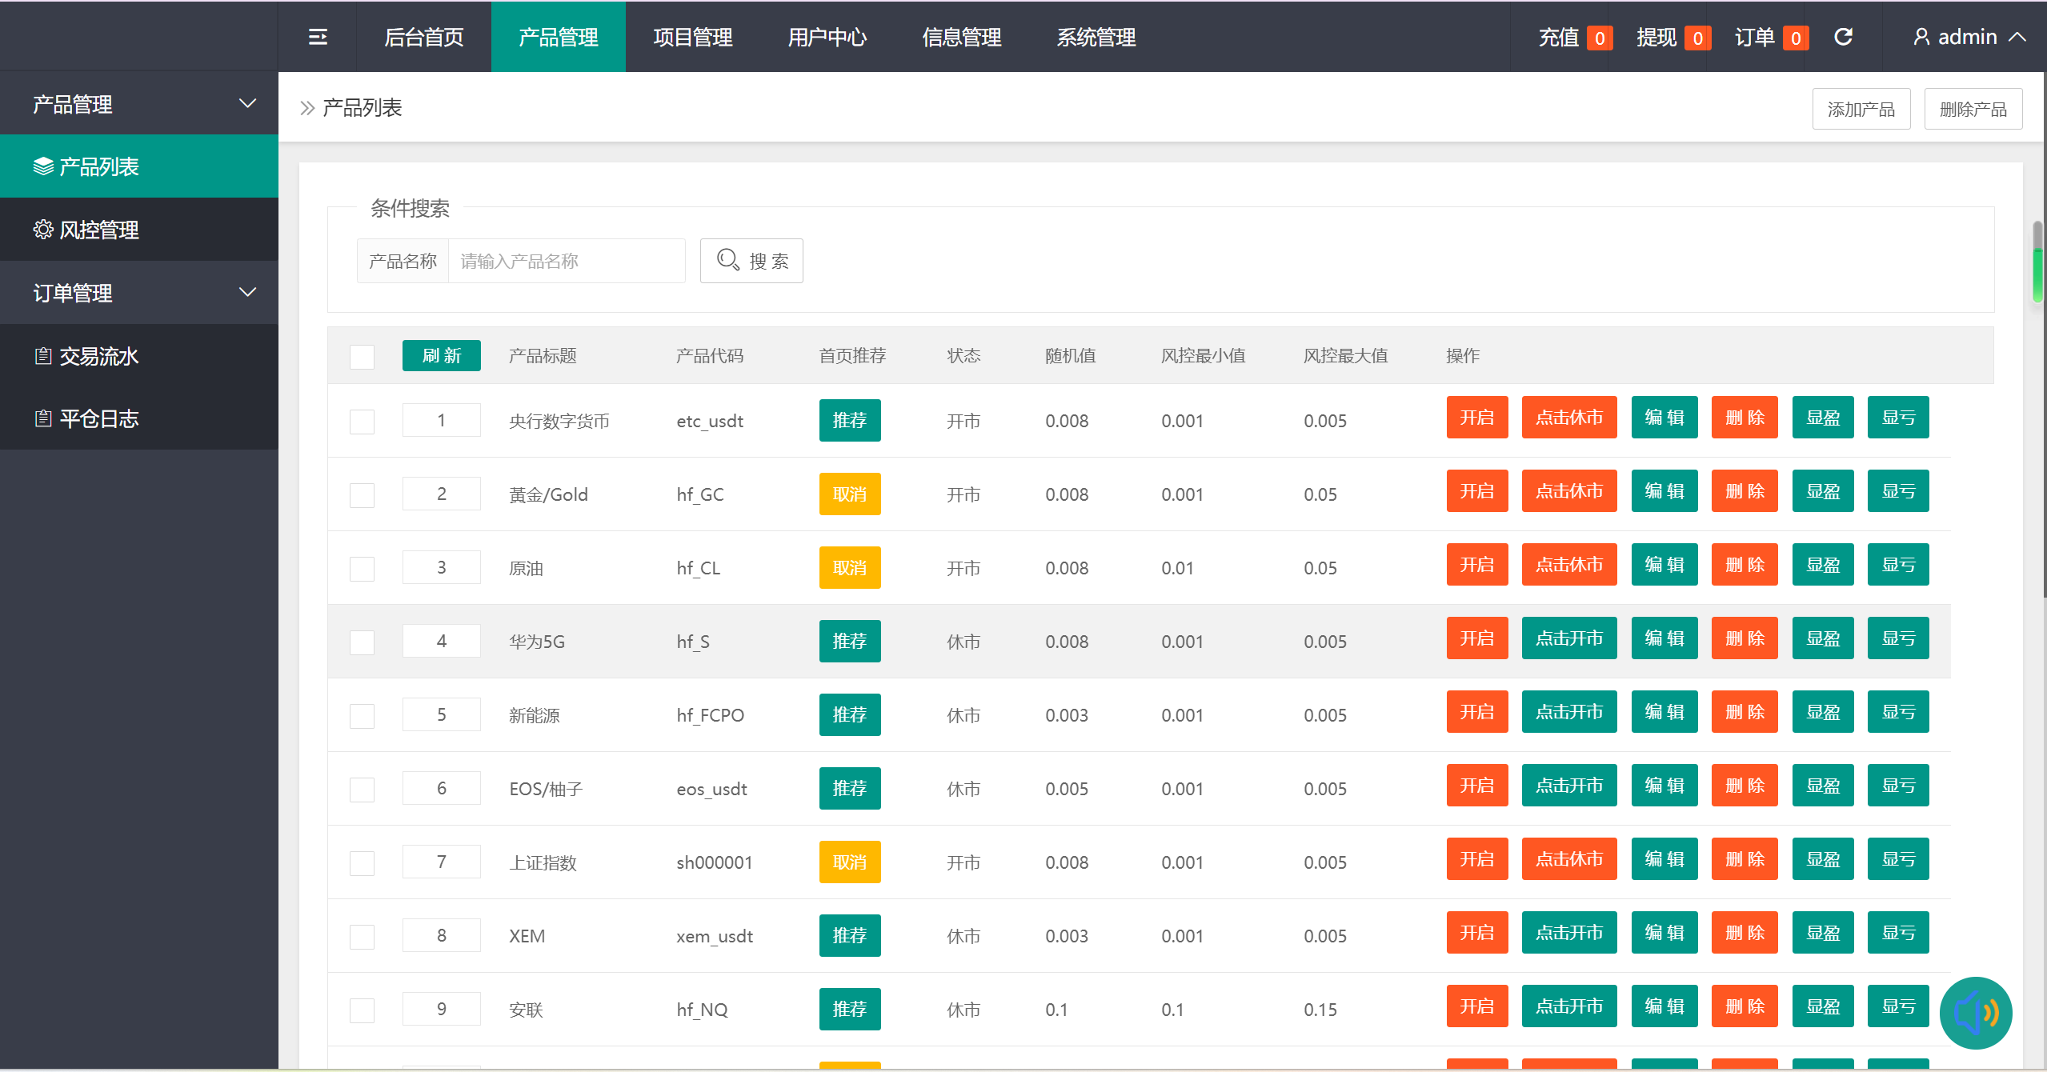This screenshot has width=2047, height=1072.
Task: Tick the checkbox for 央行数字货币 row
Action: 362,422
